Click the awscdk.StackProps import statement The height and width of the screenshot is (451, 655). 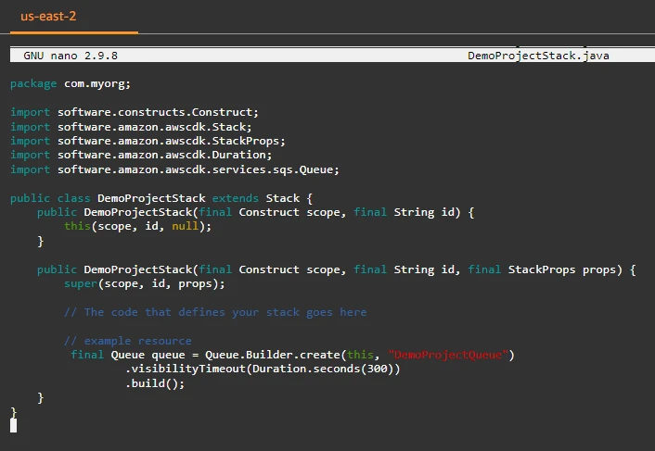pos(148,141)
